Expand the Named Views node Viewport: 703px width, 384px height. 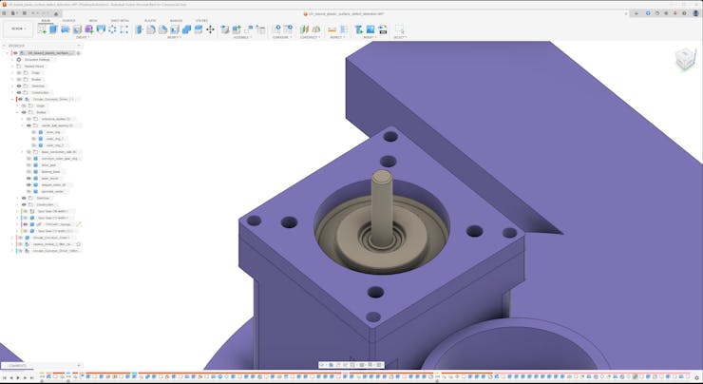click(12, 66)
